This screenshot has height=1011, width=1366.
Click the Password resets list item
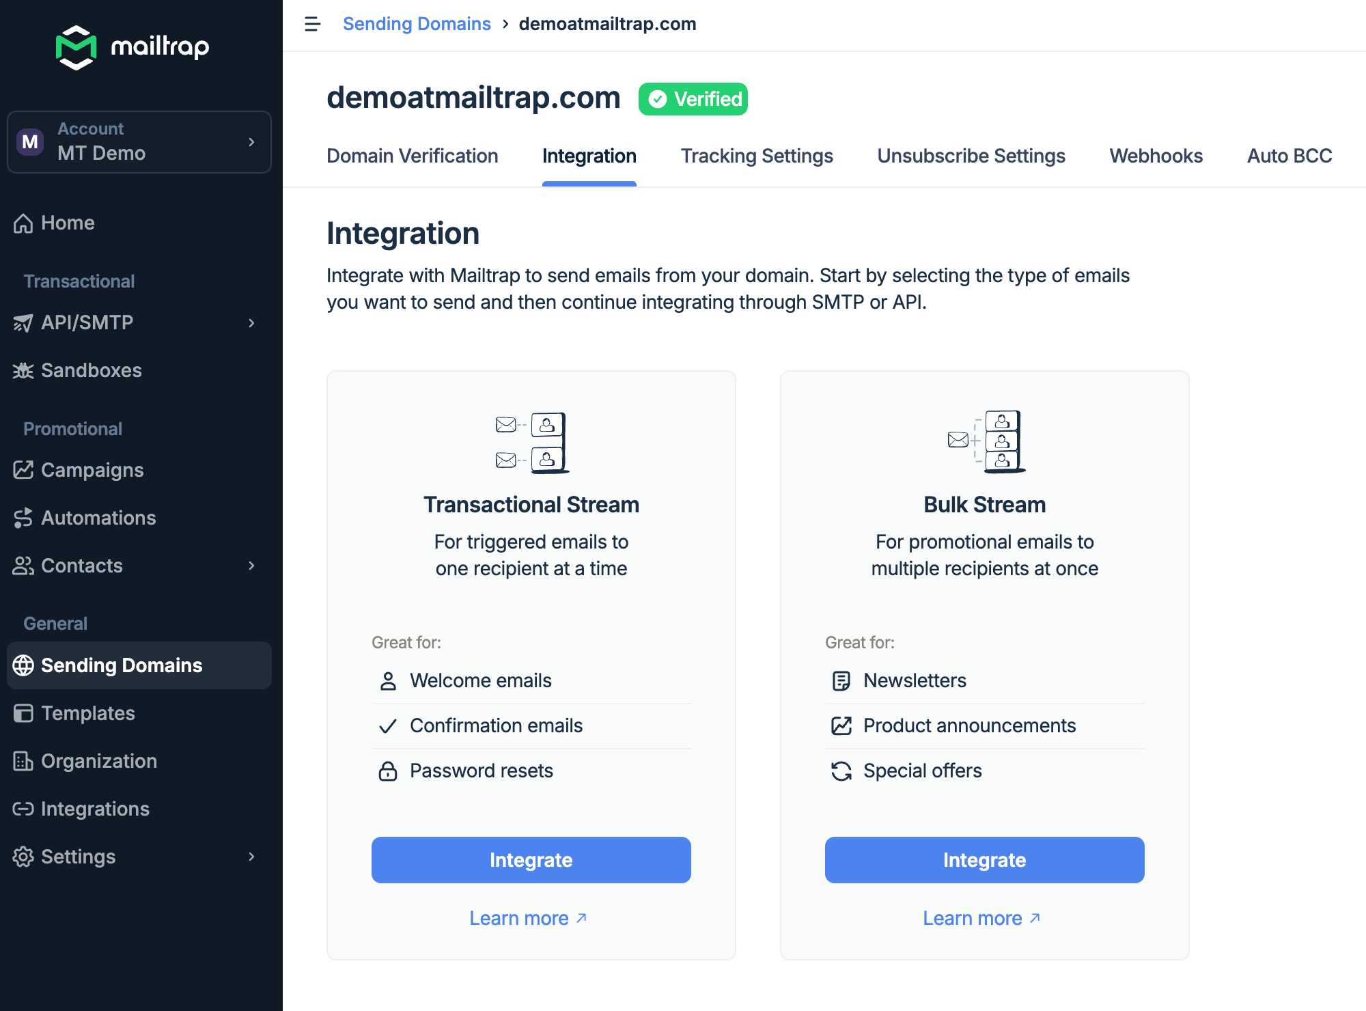coord(531,771)
